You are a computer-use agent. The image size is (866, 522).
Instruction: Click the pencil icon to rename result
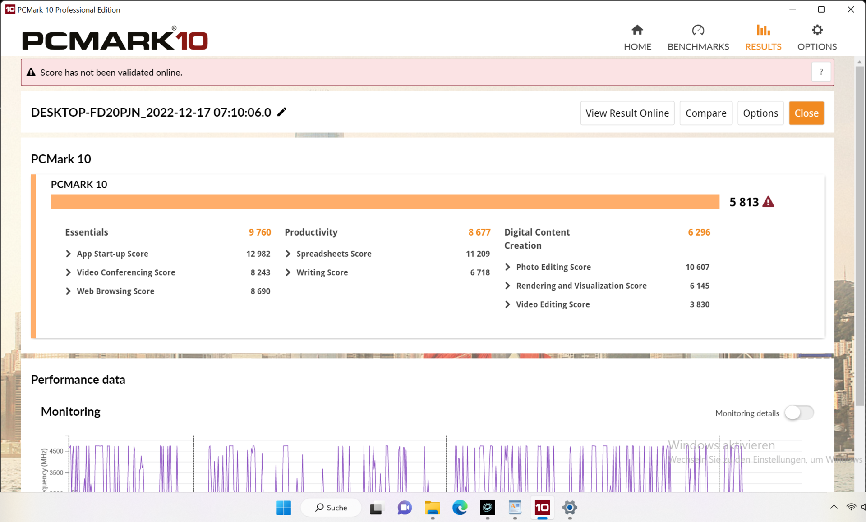pyautogui.click(x=282, y=112)
